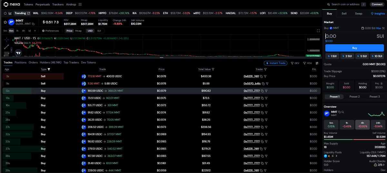Viewport: 387px width, 173px height.
Task: Open the TradingView logo on the chart
Action: pos(18,53)
